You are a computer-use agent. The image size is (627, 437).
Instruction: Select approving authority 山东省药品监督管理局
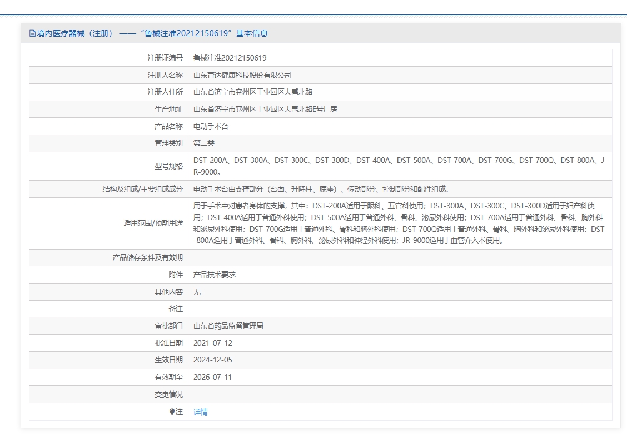pos(228,326)
